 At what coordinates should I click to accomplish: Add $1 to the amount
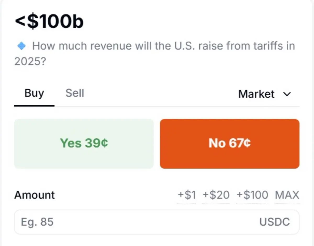187,195
